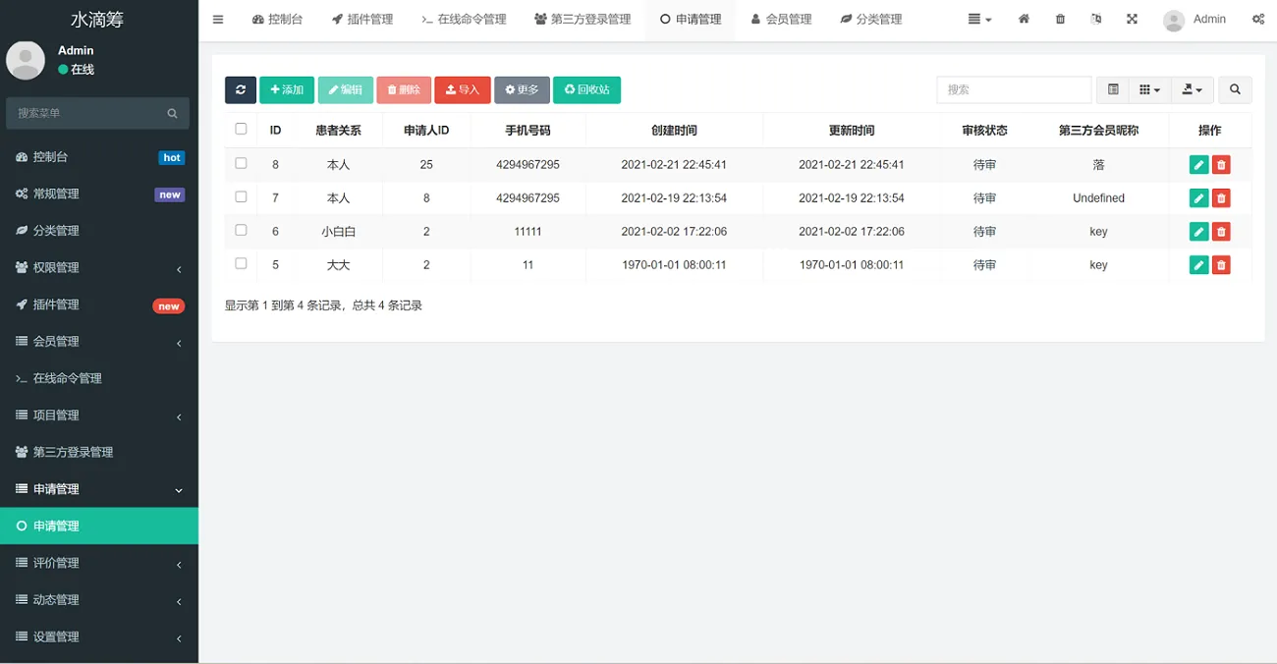The image size is (1277, 664).
Task: Open the 回收站 recycle bin button
Action: coord(586,89)
